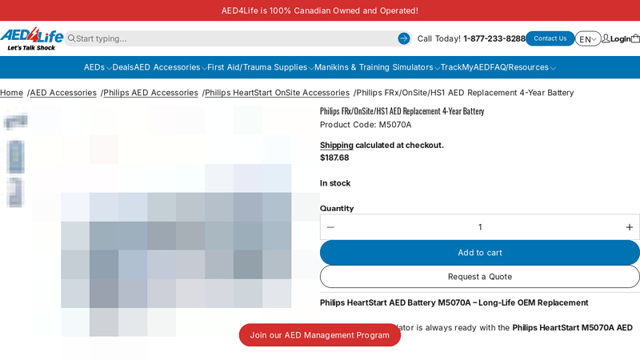Image resolution: width=640 pixels, height=360 pixels.
Task: Expand First Aid/Trauma Supplies menu
Action: point(261,67)
